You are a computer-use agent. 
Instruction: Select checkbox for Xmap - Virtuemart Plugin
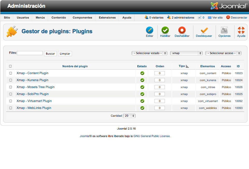pyautogui.click(x=10, y=101)
